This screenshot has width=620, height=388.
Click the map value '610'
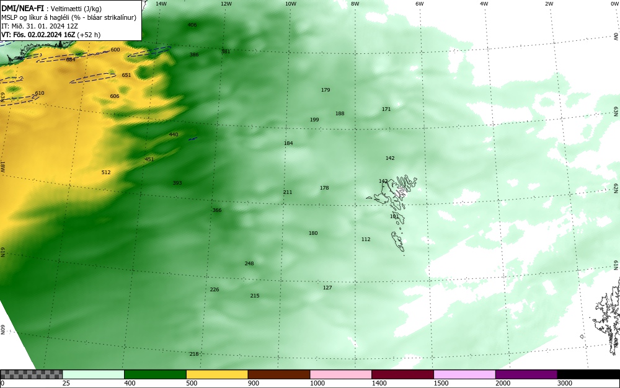coord(40,93)
